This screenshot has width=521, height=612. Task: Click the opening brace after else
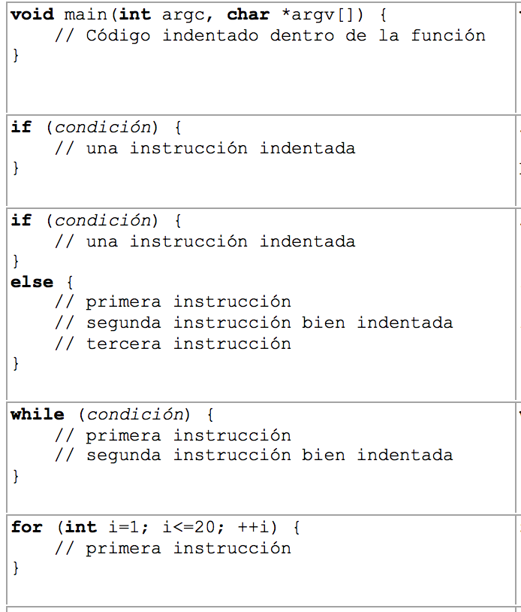70,282
